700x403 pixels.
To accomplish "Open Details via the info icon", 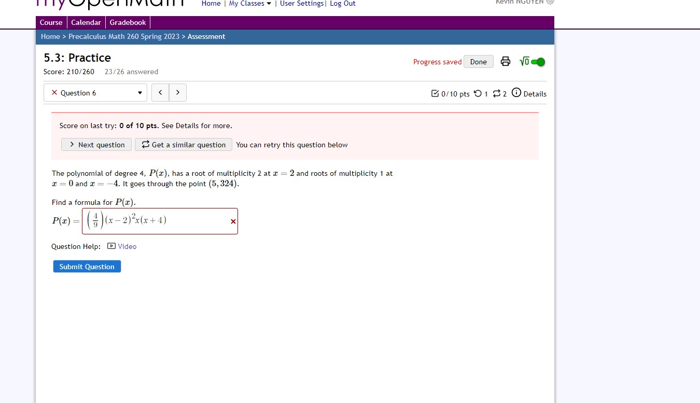I will pos(516,93).
